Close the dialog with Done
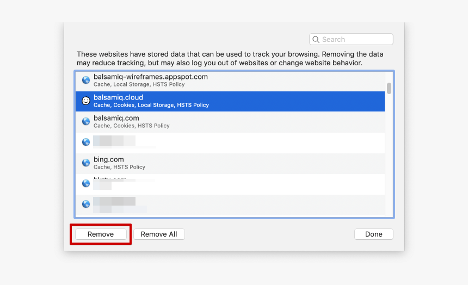The width and height of the screenshot is (468, 285). (374, 234)
